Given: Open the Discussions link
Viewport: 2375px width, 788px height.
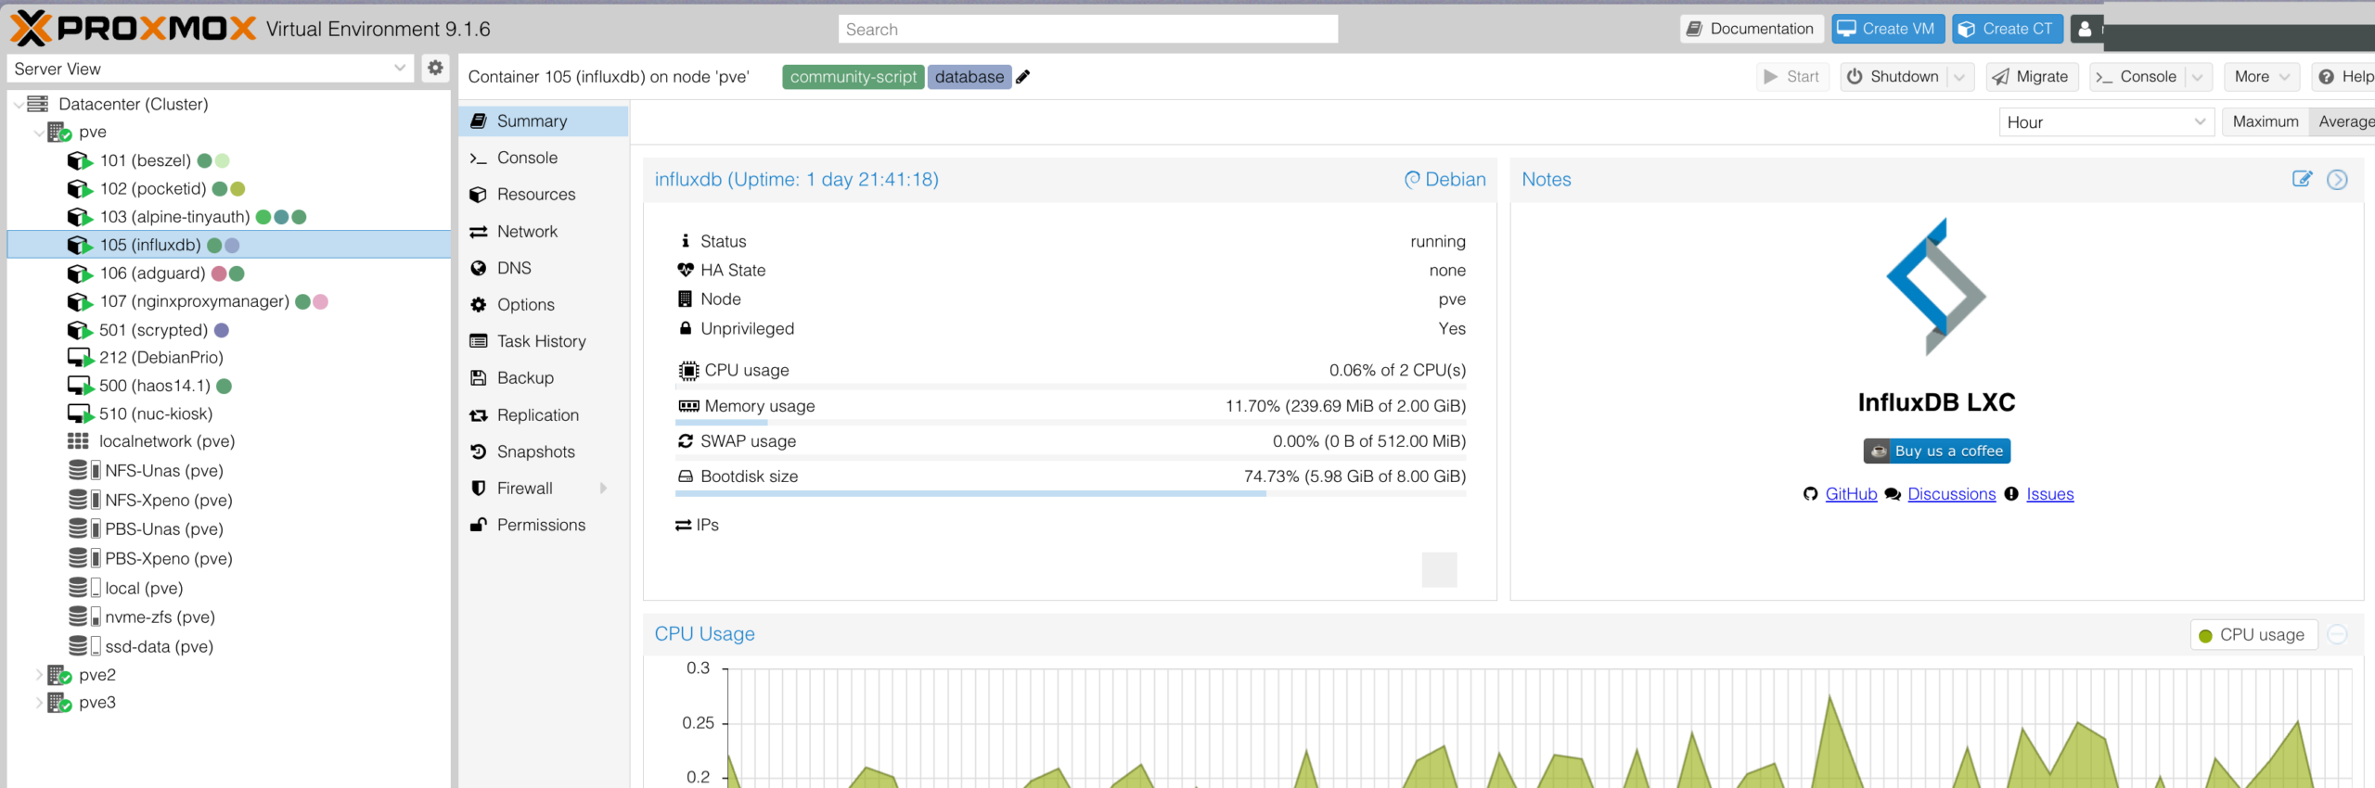Looking at the screenshot, I should click(1951, 494).
